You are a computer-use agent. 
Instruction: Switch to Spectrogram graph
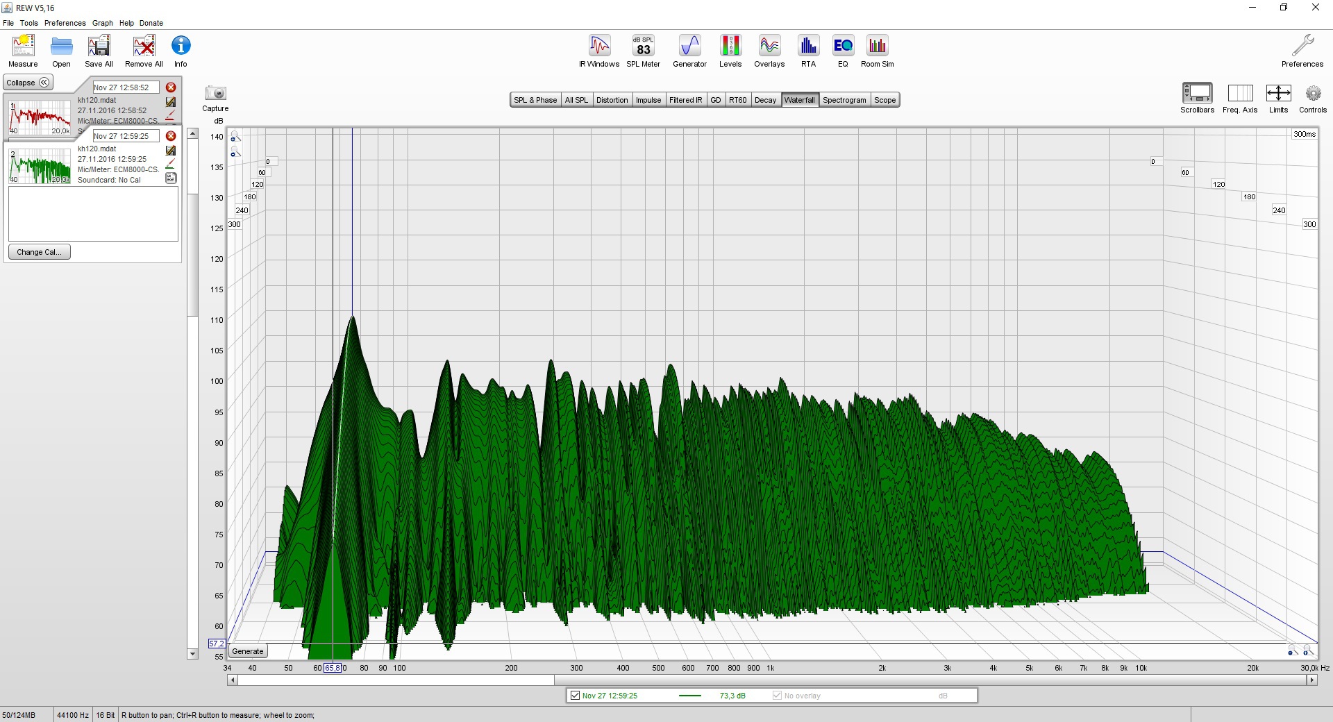click(x=844, y=100)
